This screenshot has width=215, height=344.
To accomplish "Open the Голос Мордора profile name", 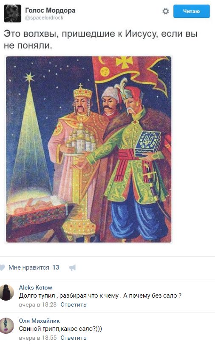I will point(50,10).
